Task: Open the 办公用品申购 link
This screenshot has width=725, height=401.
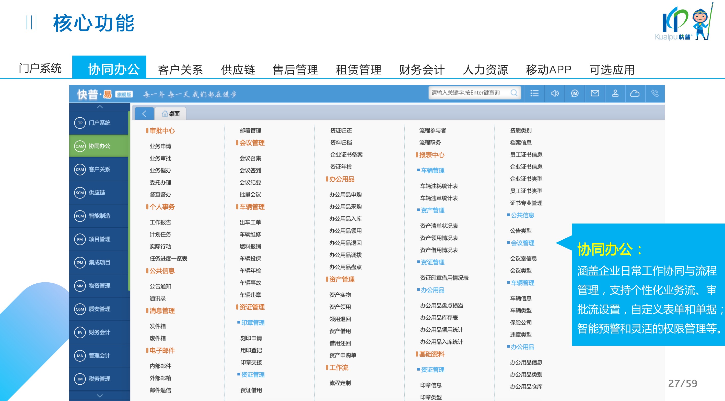Action: (x=345, y=194)
